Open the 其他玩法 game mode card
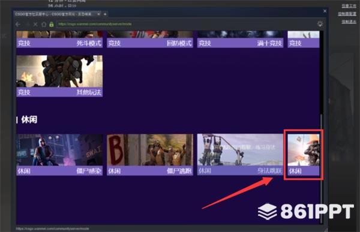The height and width of the screenshot is (232, 360). [x=59, y=76]
